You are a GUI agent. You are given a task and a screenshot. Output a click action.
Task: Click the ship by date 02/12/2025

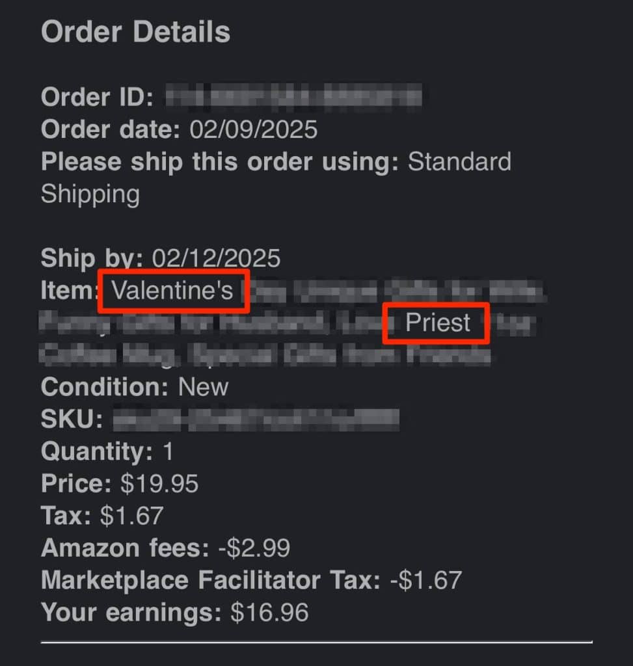(216, 258)
